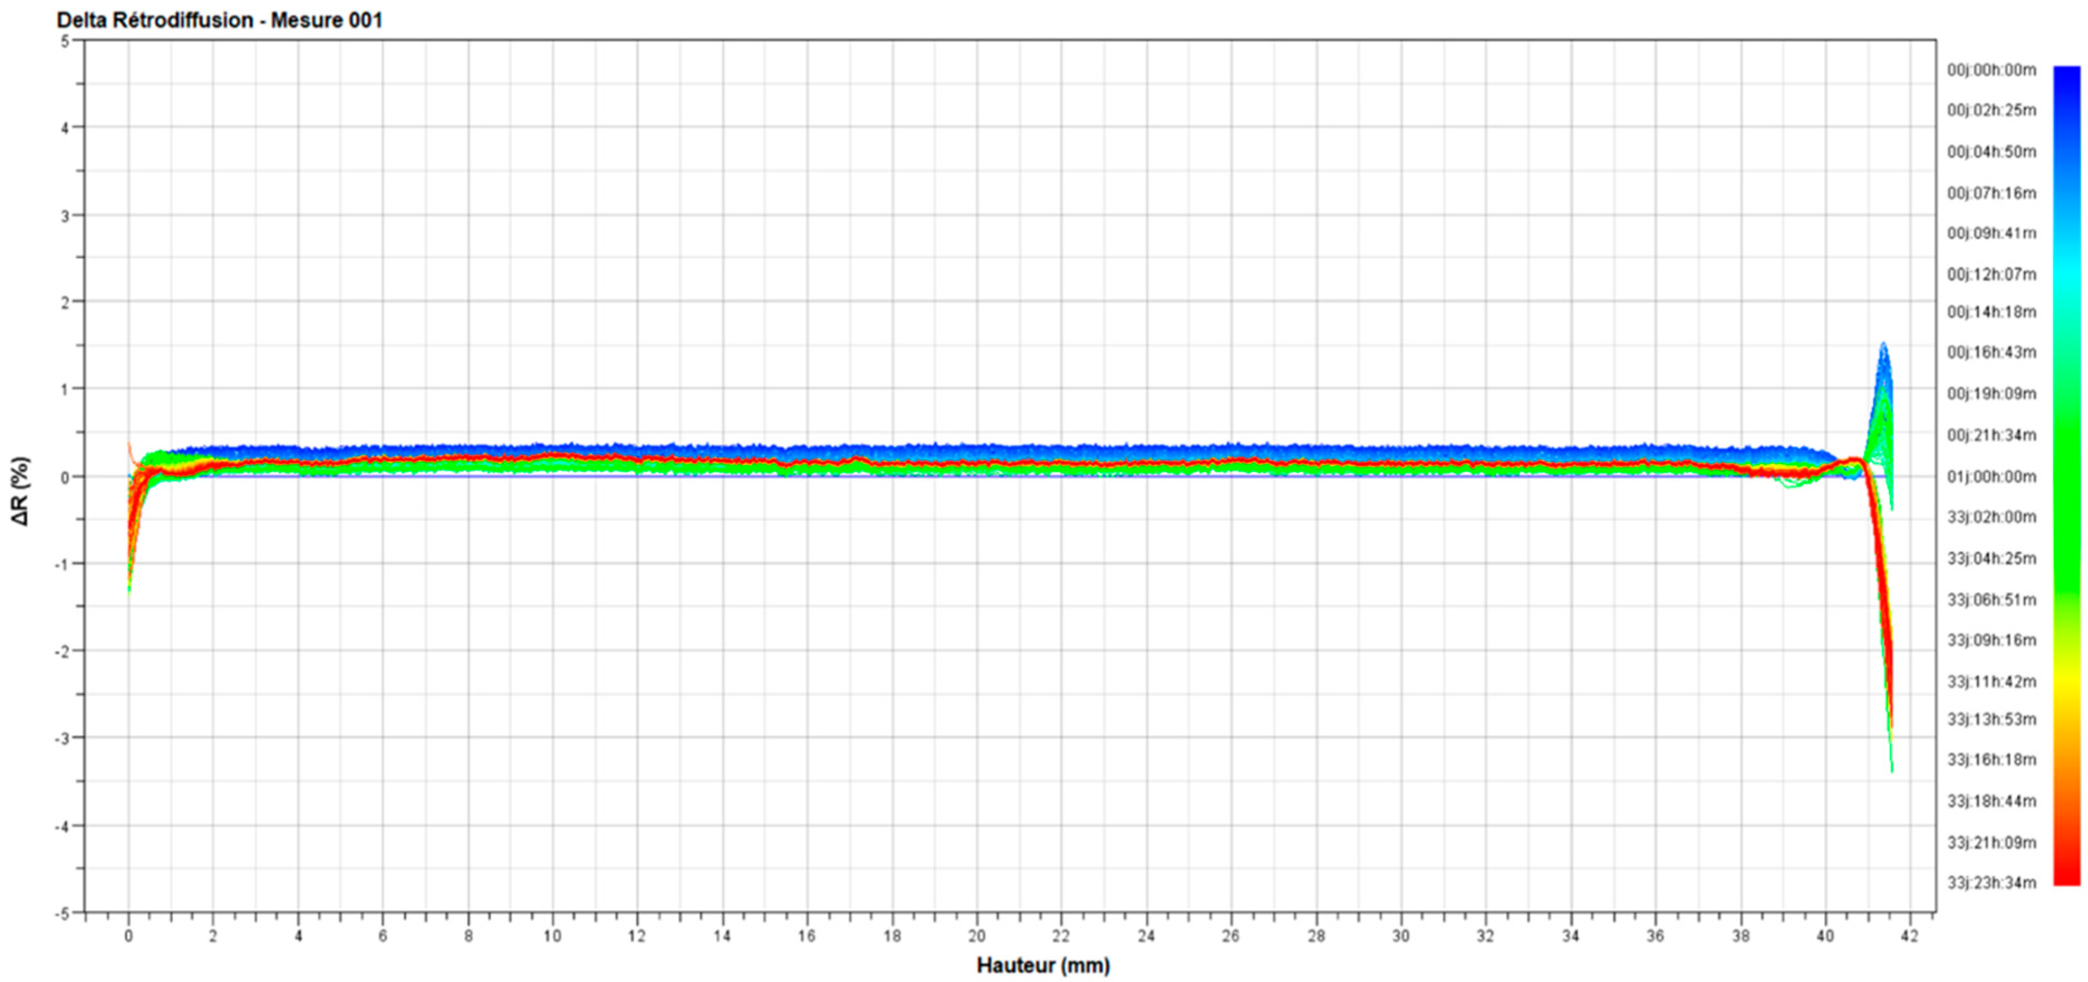2088x982 pixels.
Task: Select the Hauteur (mm) x-axis label
Action: click(1042, 965)
